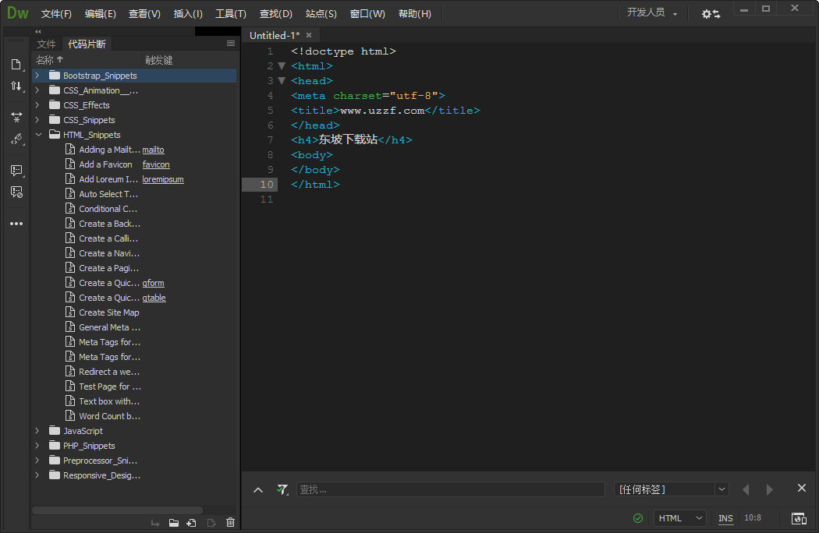819x533 pixels.
Task: Open the 查看(V) menu
Action: pos(144,14)
